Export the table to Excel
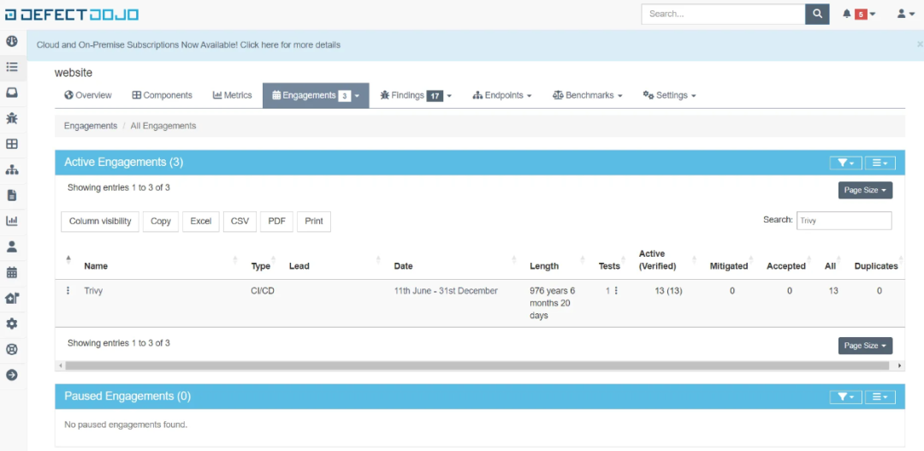 (x=201, y=222)
